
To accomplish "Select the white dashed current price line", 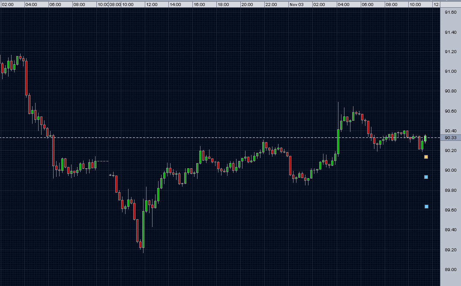I will point(220,137).
